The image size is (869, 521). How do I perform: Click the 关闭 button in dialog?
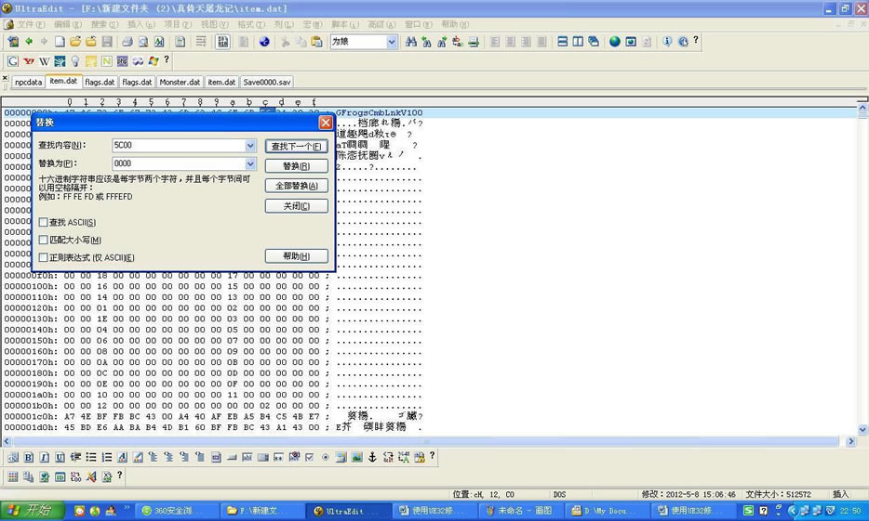tap(297, 206)
